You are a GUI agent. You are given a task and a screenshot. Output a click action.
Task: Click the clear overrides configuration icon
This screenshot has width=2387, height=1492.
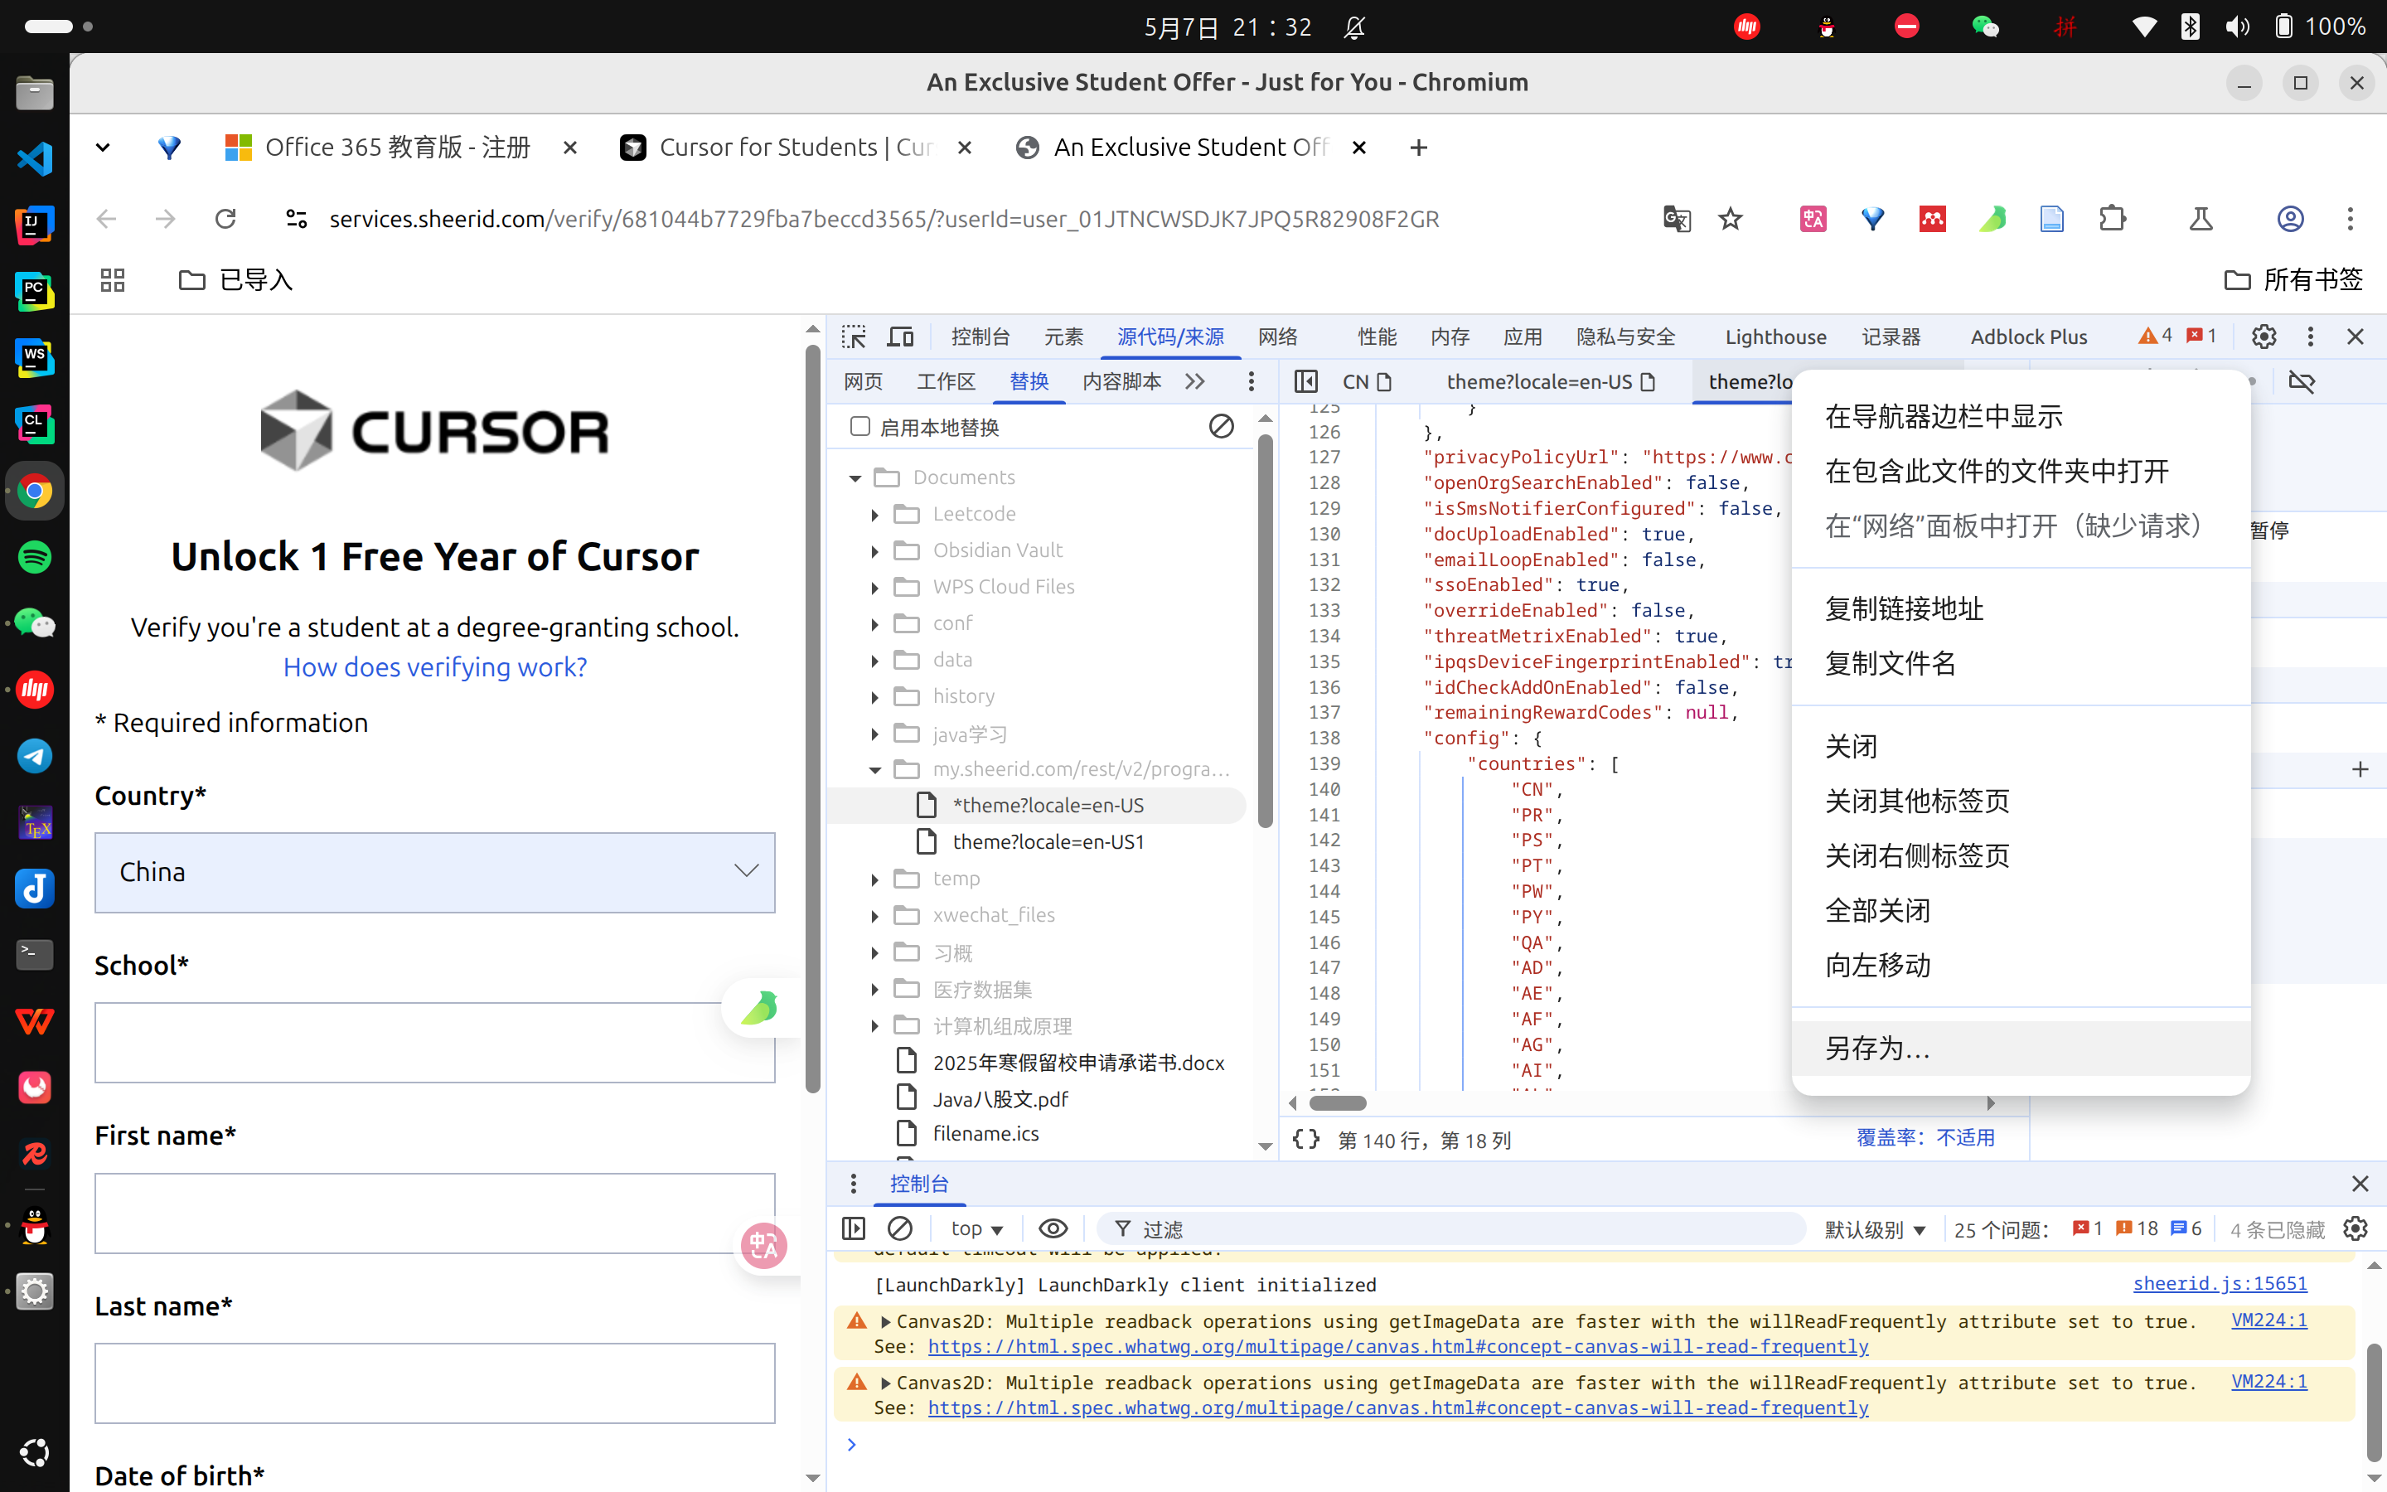[1221, 426]
